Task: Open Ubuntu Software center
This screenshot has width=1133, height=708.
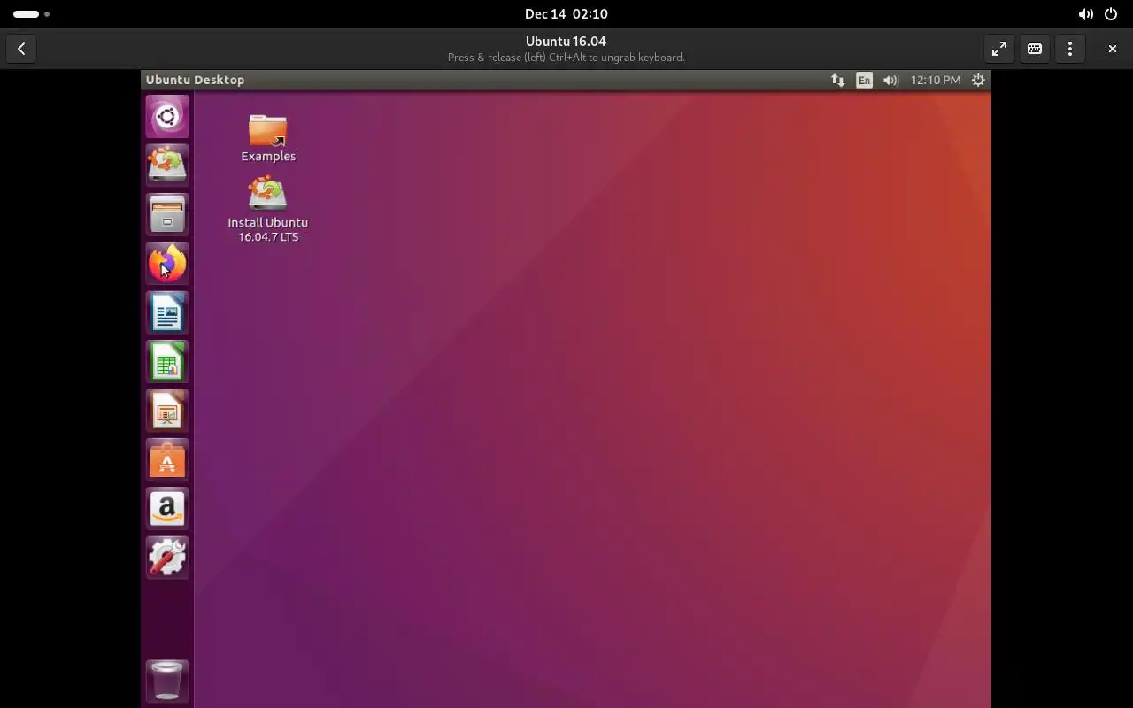Action: [x=167, y=460]
